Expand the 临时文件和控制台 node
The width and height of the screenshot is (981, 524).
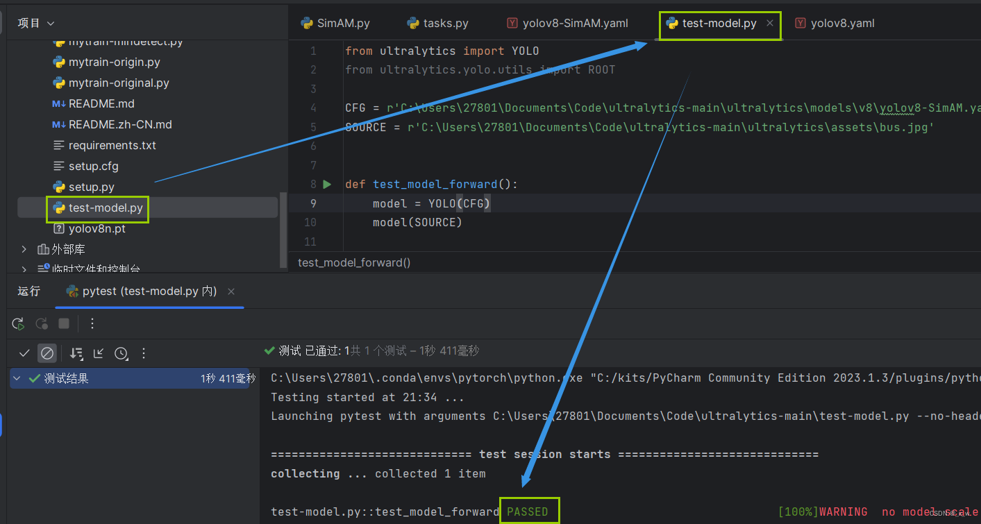24,269
